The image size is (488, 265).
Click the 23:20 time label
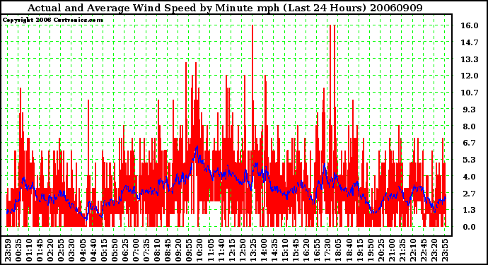pyautogui.click(x=434, y=250)
